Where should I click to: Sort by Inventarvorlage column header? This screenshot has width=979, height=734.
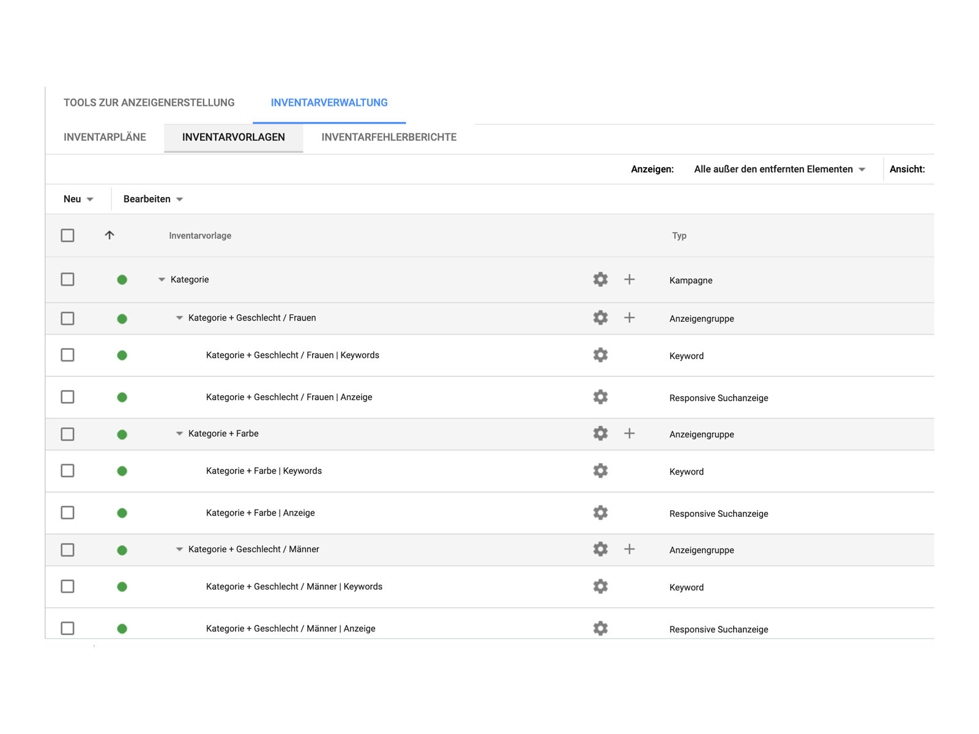coord(200,235)
